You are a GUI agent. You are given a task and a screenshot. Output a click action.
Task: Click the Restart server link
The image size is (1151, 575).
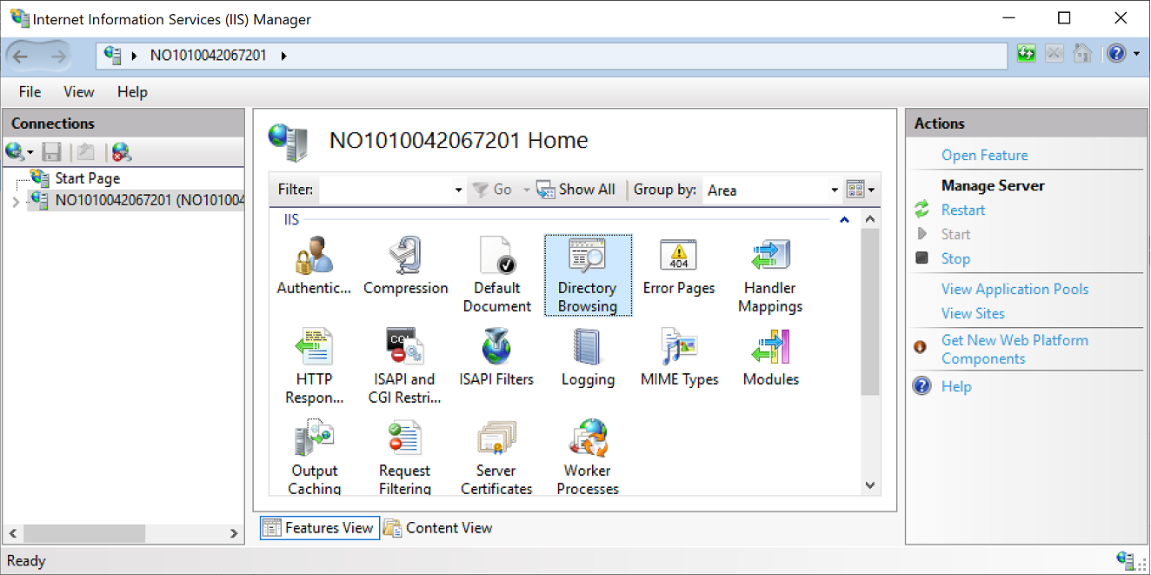[962, 210]
